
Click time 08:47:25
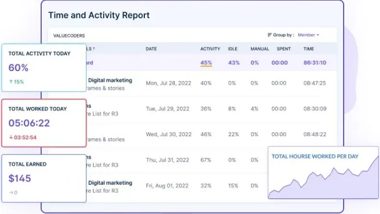[x=314, y=83]
